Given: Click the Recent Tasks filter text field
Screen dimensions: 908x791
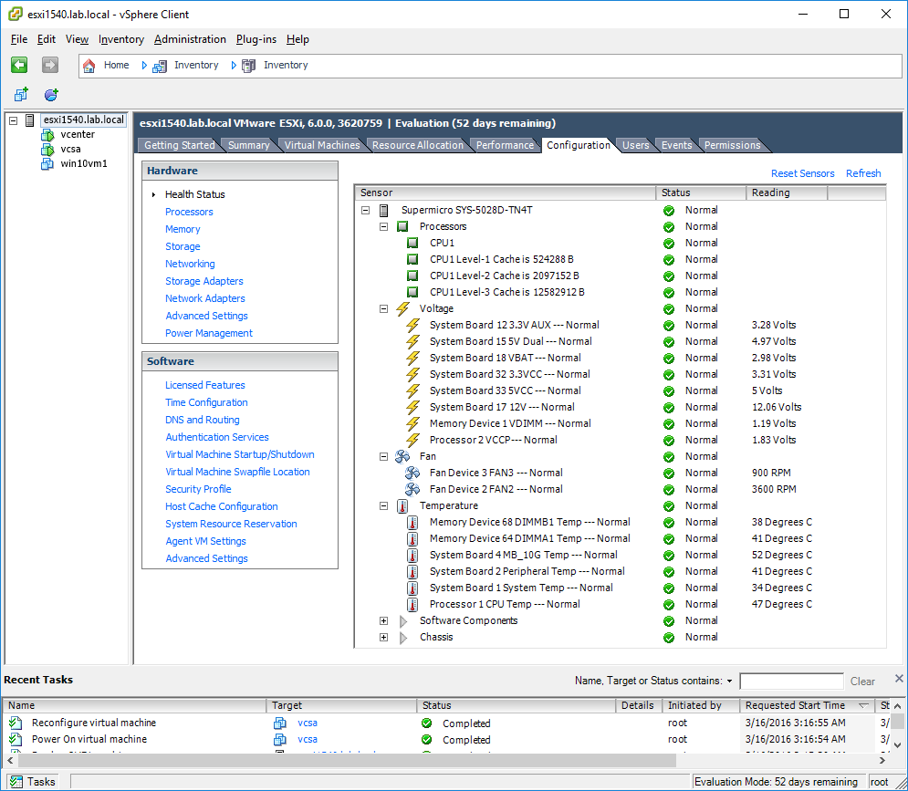Looking at the screenshot, I should click(x=791, y=681).
